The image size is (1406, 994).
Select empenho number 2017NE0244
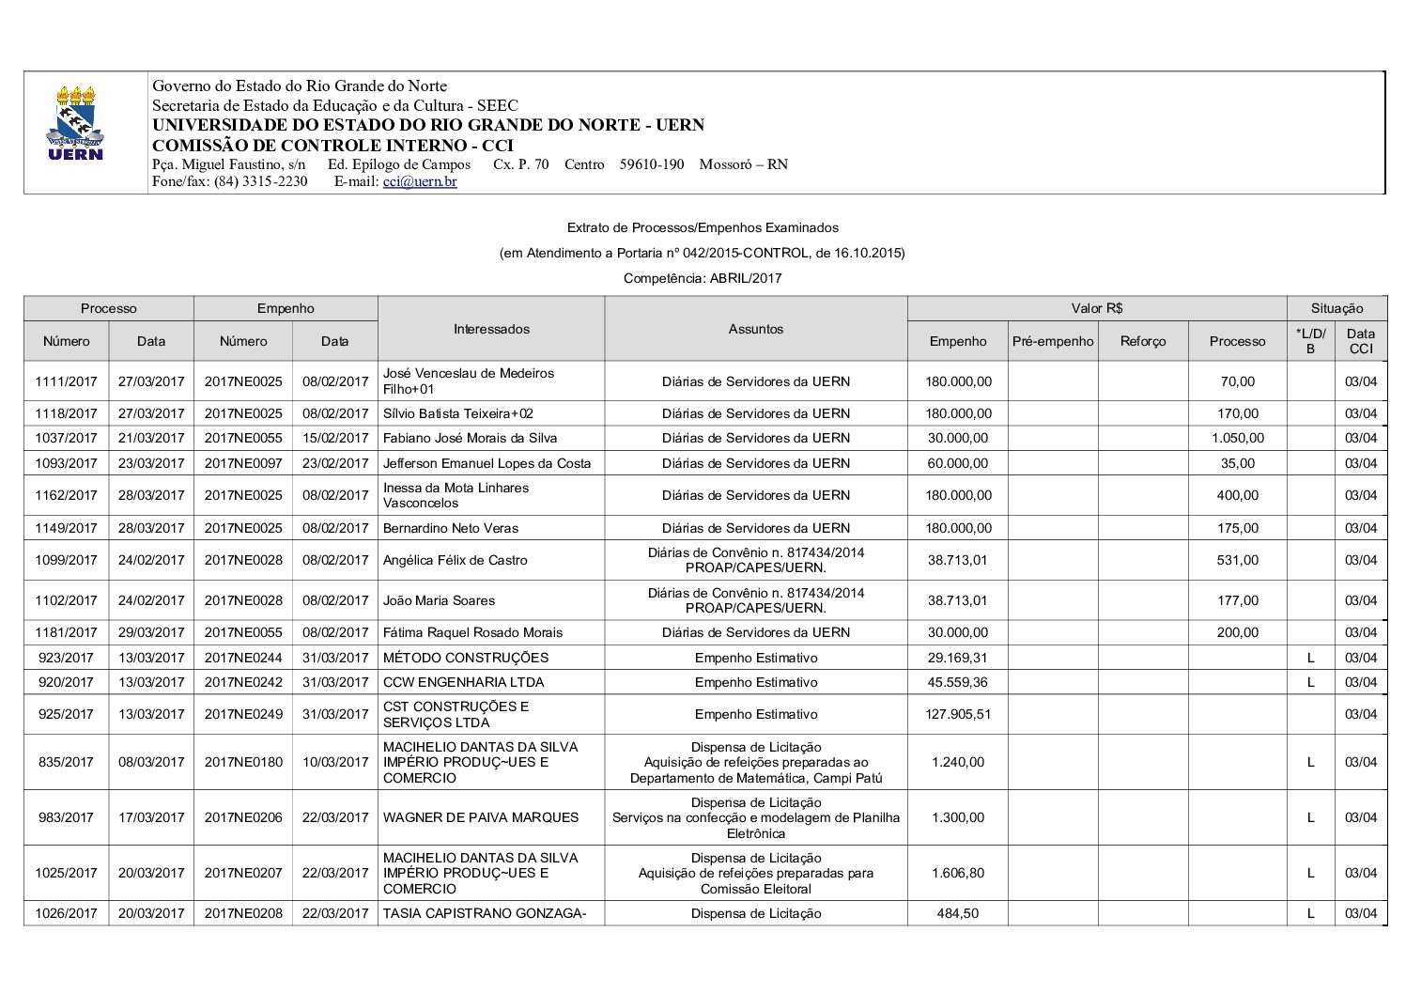tap(243, 658)
